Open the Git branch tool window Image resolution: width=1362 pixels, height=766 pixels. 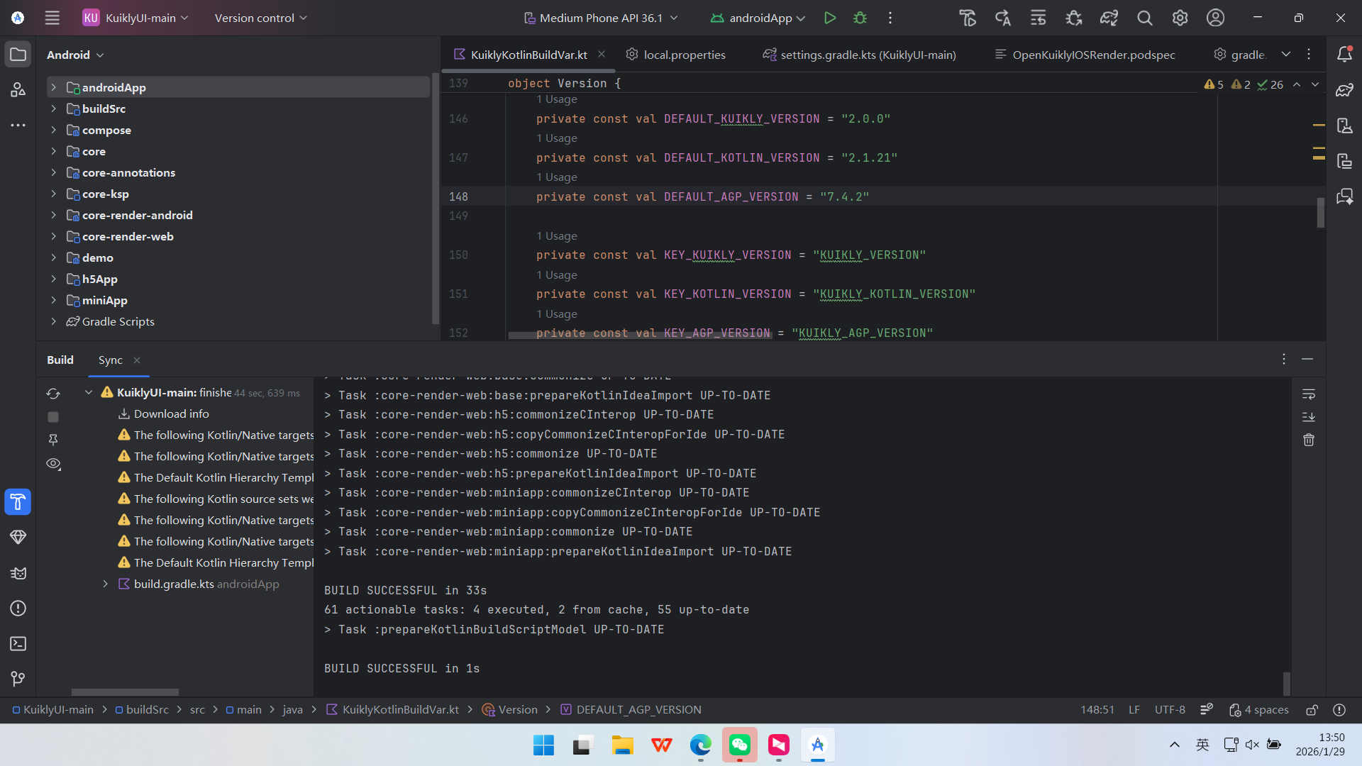[18, 679]
